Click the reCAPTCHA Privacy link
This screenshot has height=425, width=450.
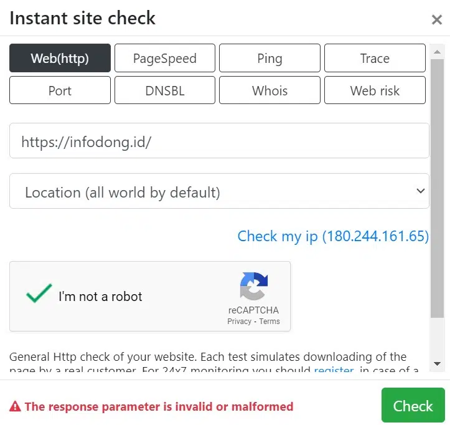[240, 322]
